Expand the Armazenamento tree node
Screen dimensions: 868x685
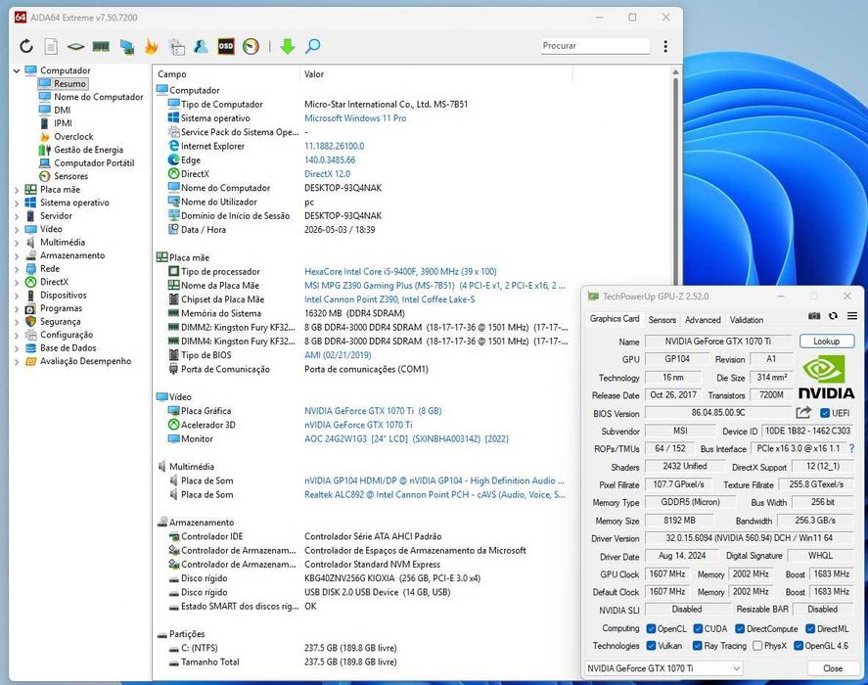17,255
